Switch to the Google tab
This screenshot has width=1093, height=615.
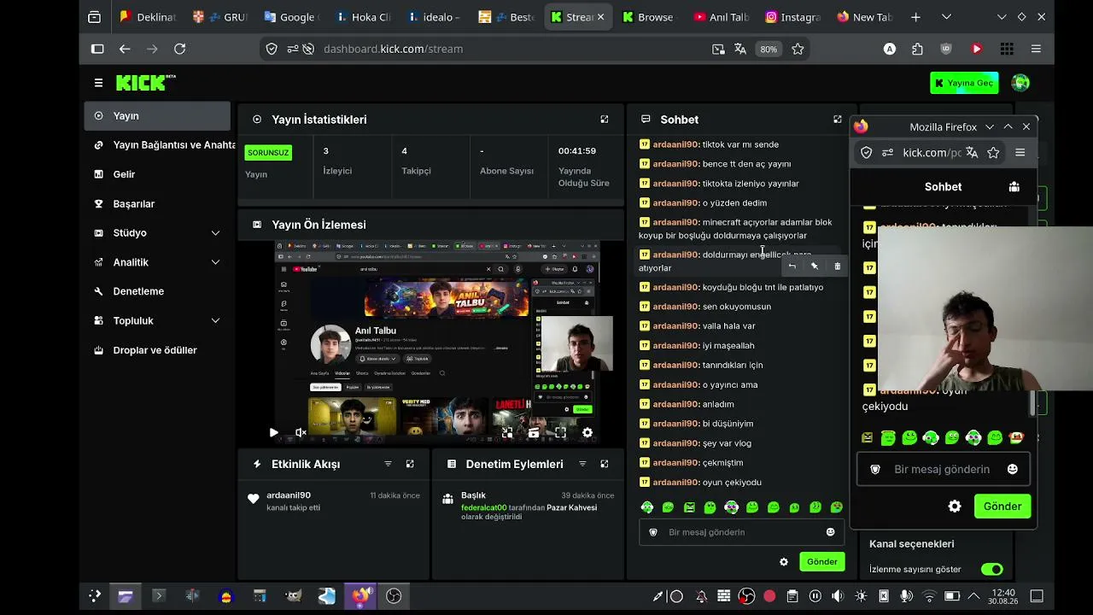(292, 17)
